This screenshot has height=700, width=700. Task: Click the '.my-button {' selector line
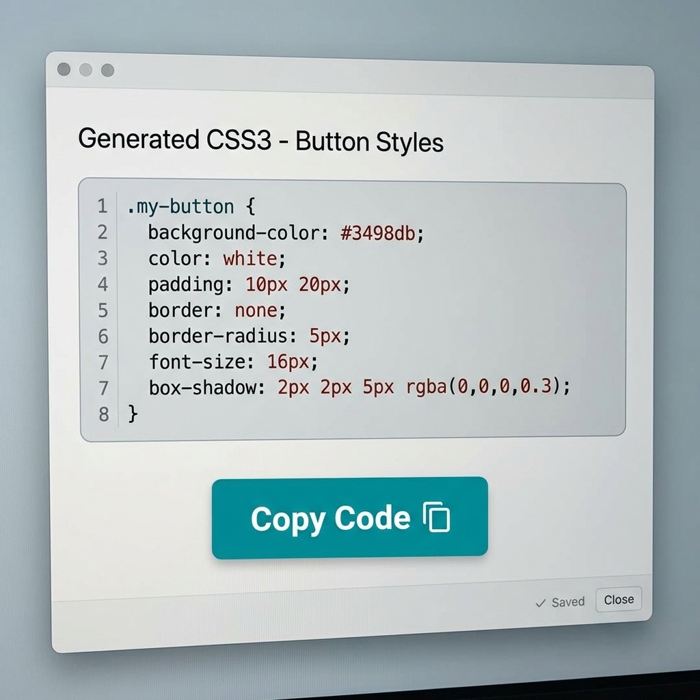[x=191, y=206]
